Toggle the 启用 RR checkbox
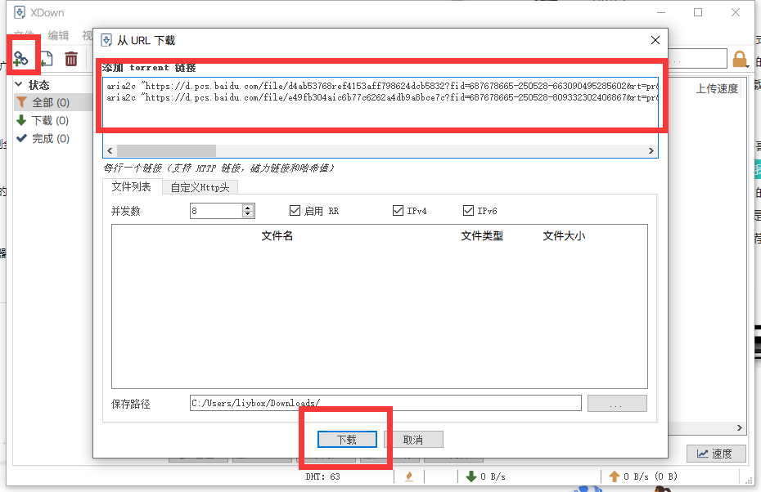 click(295, 211)
